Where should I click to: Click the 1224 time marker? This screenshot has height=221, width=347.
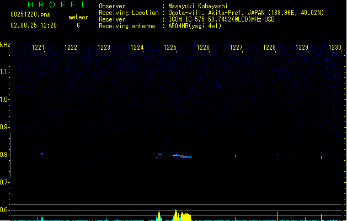tap(137, 48)
